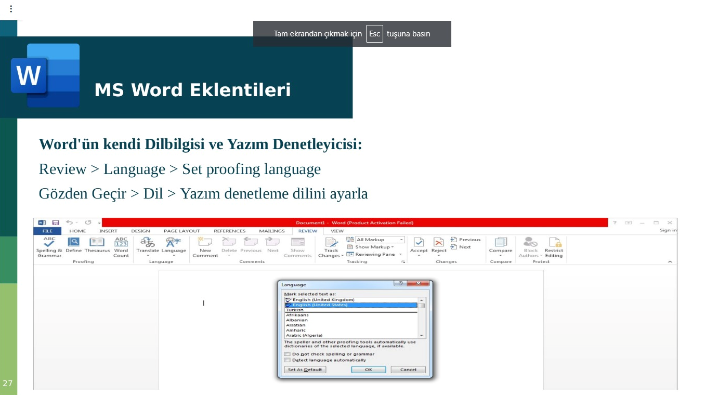Click Cancel in Language dialog
705x395 pixels.
pos(408,370)
